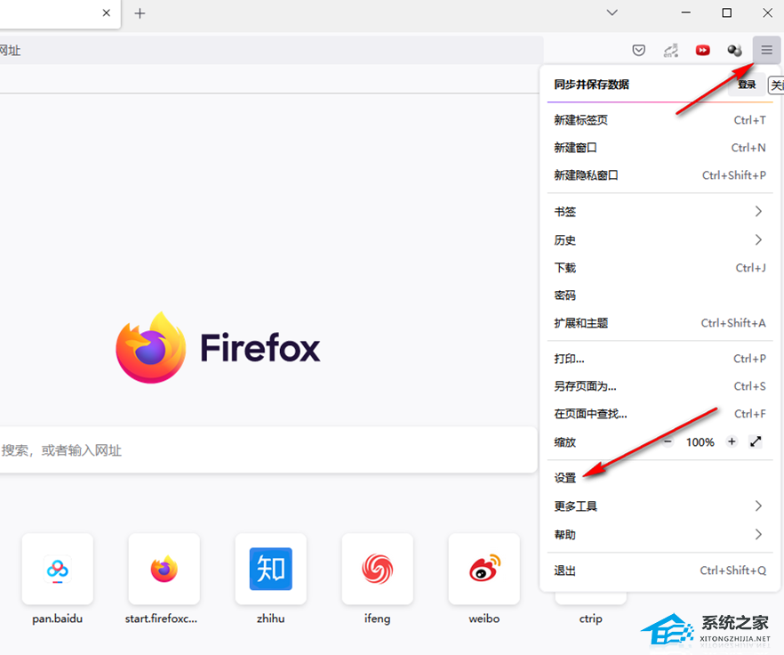Viewport: 784px width, 655px height.
Task: Expand the 历史 history submenu
Action: [x=660, y=240]
